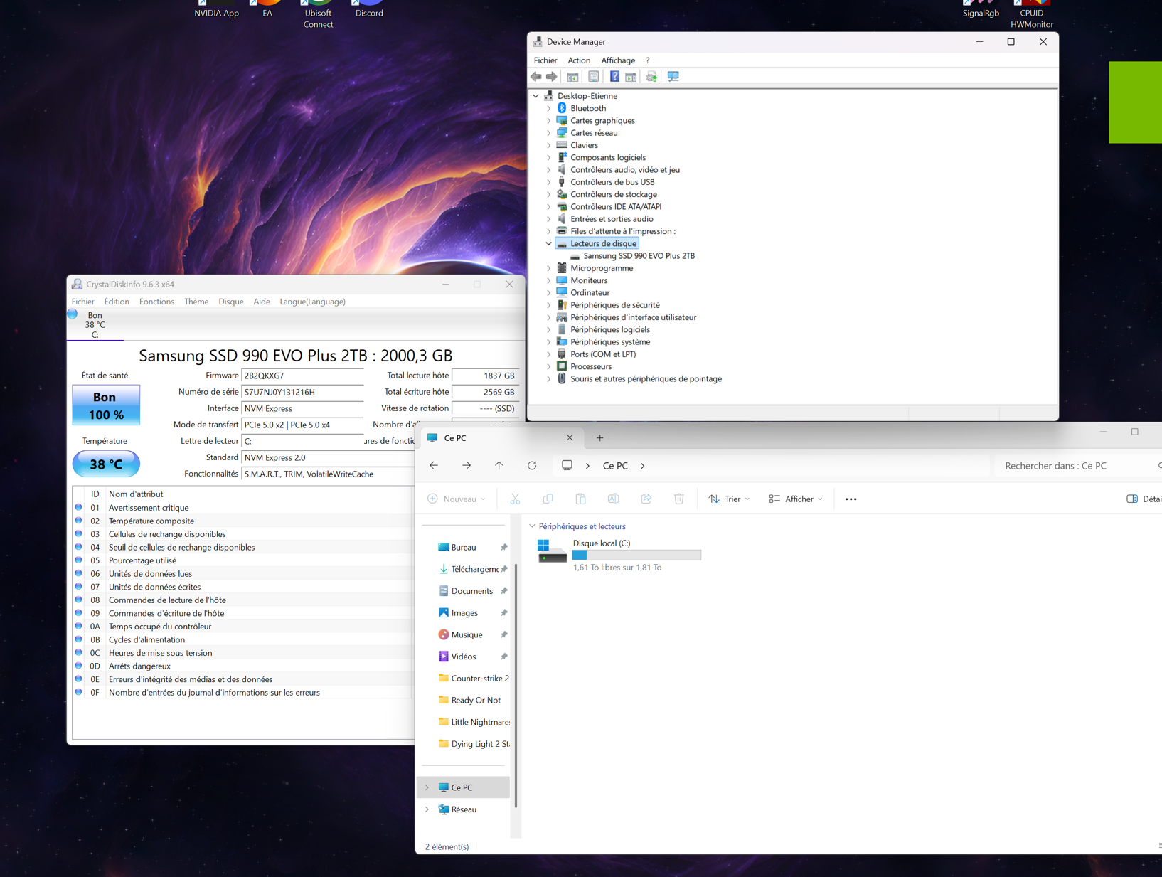The height and width of the screenshot is (877, 1162).
Task: Click the Update driver icon in Device Manager
Action: coord(651,77)
